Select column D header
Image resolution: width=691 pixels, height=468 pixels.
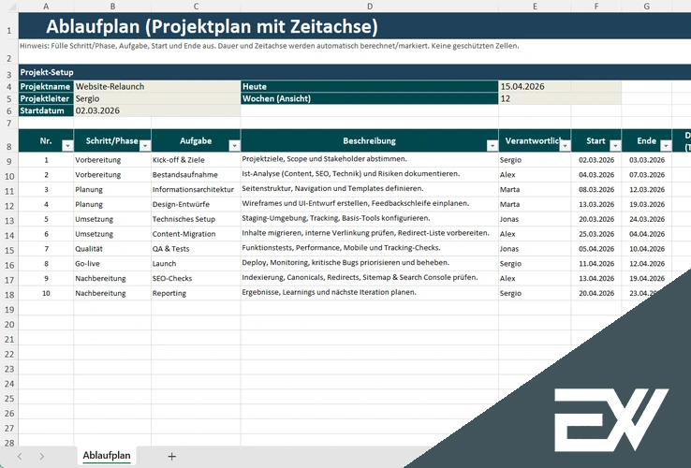point(370,7)
